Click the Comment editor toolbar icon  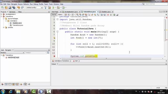click(x=114, y=15)
